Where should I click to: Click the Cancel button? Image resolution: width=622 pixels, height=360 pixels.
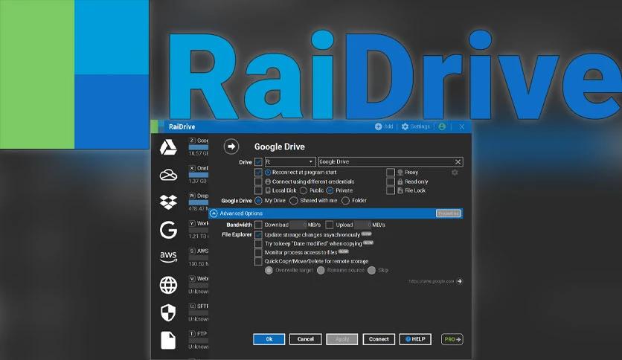pyautogui.click(x=306, y=339)
